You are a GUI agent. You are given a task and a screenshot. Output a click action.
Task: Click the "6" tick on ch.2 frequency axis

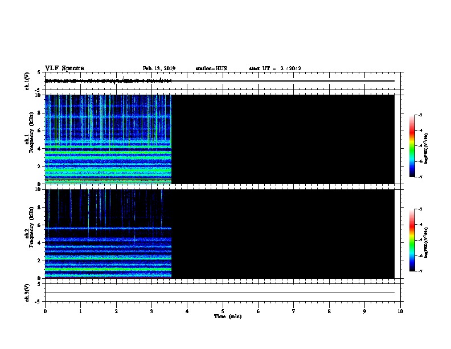pos(39,225)
